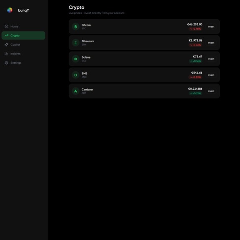This screenshot has width=240, height=240.
Task: Click the Bitcoin price €66,253.00
Action: click(x=195, y=24)
